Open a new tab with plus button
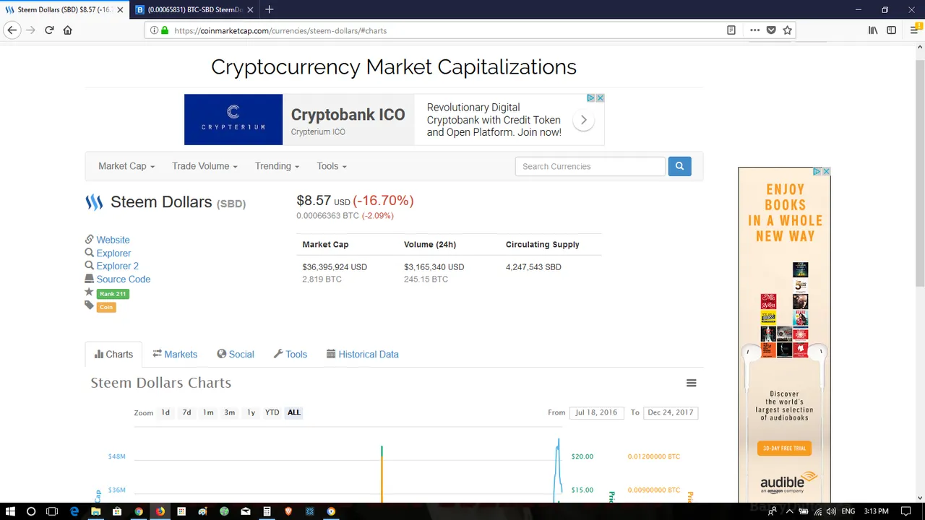The height and width of the screenshot is (520, 925). point(269,9)
